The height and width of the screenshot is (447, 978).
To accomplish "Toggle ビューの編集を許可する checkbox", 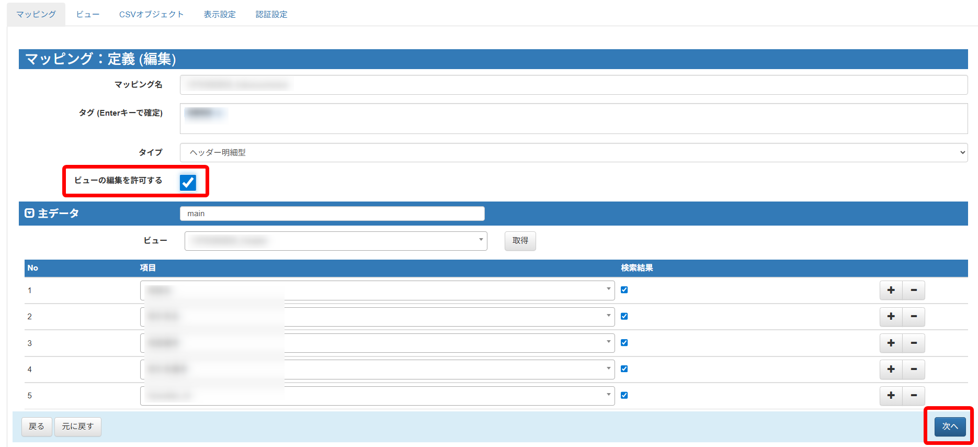I will [188, 182].
